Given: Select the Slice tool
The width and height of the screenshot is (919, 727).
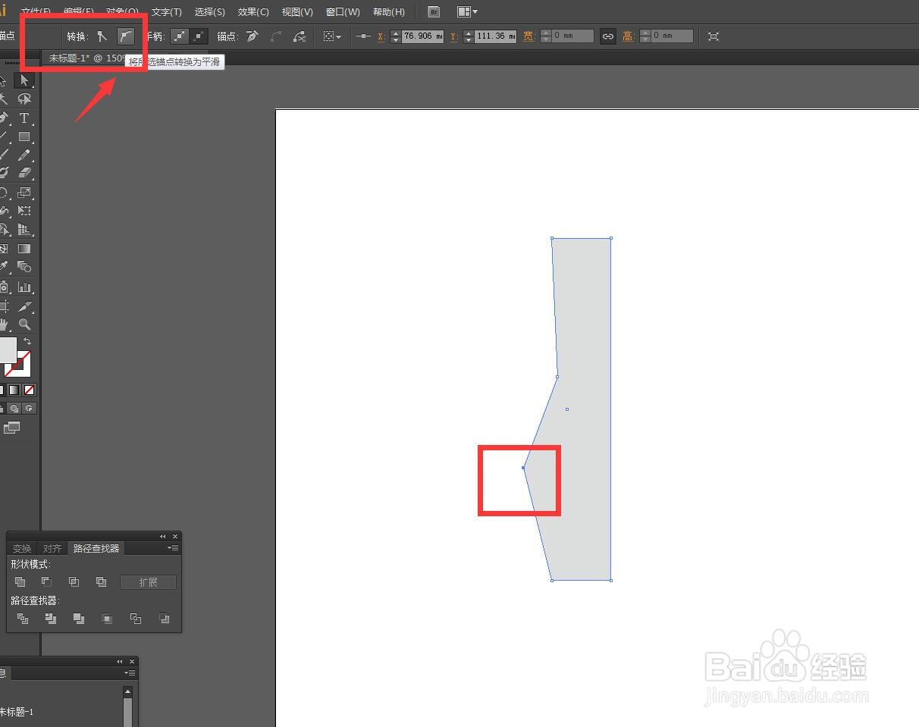Looking at the screenshot, I should click(24, 306).
